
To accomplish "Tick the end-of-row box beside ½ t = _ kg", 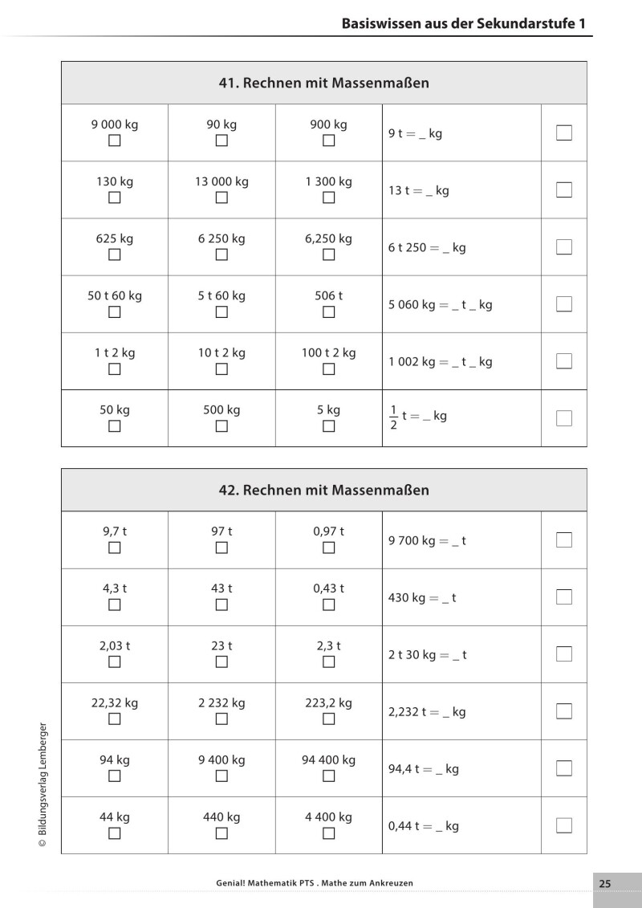I will coord(564,418).
